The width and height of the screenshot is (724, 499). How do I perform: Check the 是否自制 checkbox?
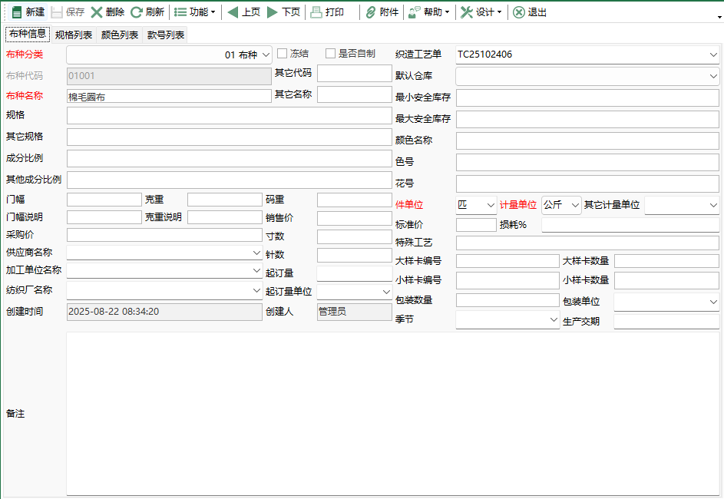click(331, 53)
